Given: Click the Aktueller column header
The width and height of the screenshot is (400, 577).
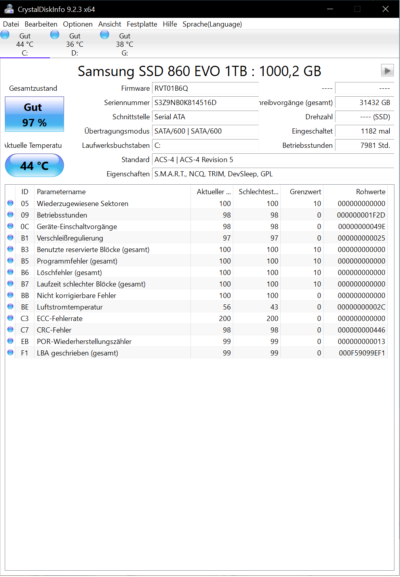Looking at the screenshot, I should tap(212, 191).
